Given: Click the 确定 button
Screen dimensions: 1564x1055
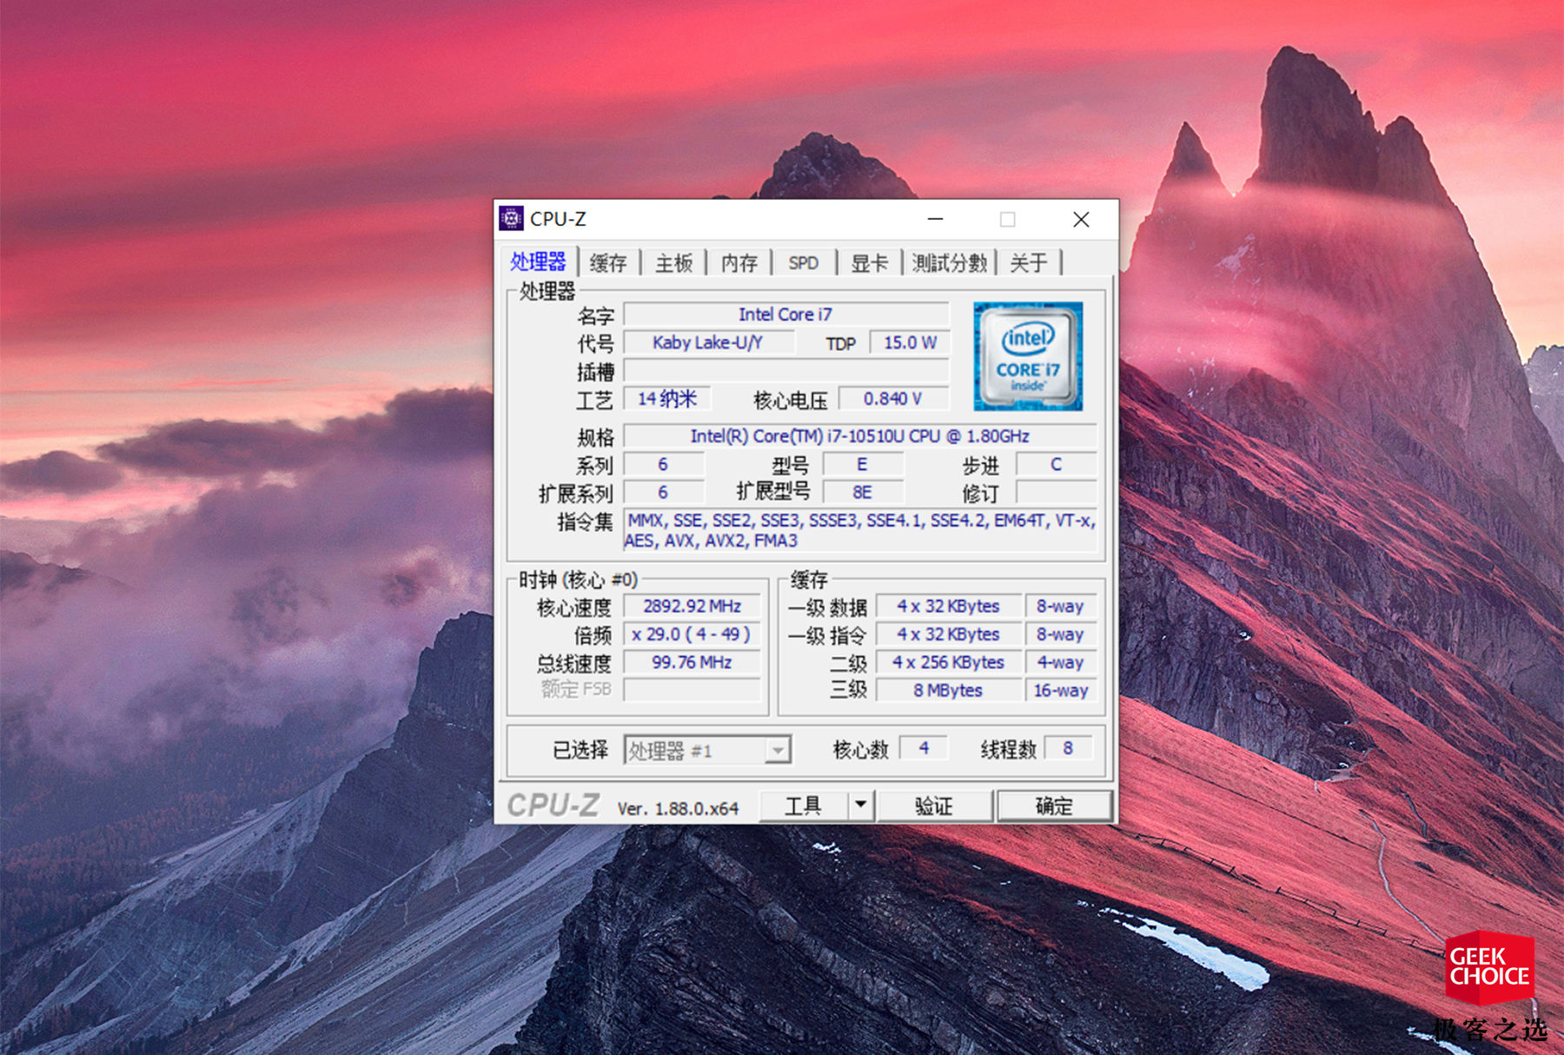Looking at the screenshot, I should tap(1054, 806).
